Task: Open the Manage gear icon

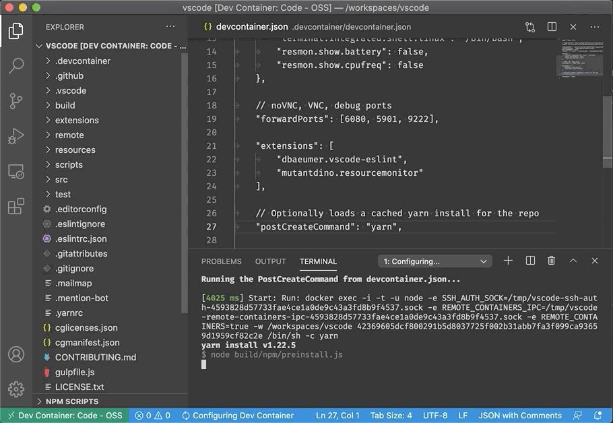Action: [x=16, y=389]
